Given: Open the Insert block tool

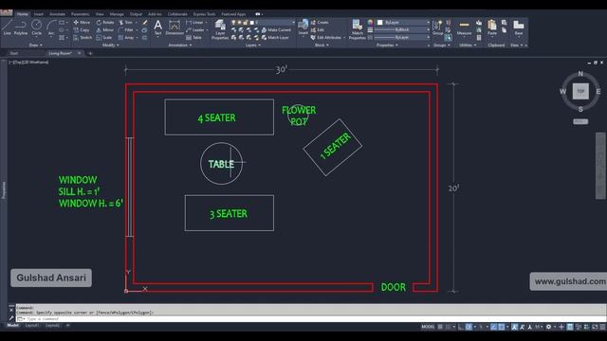Looking at the screenshot, I should tap(303, 27).
